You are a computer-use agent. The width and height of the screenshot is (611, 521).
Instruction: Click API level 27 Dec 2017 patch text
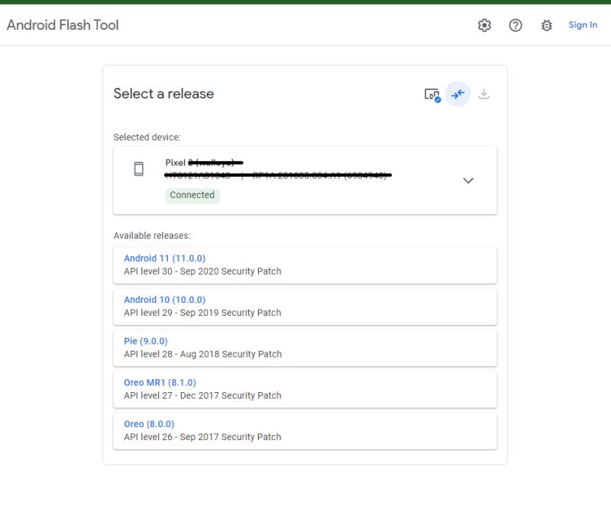202,395
